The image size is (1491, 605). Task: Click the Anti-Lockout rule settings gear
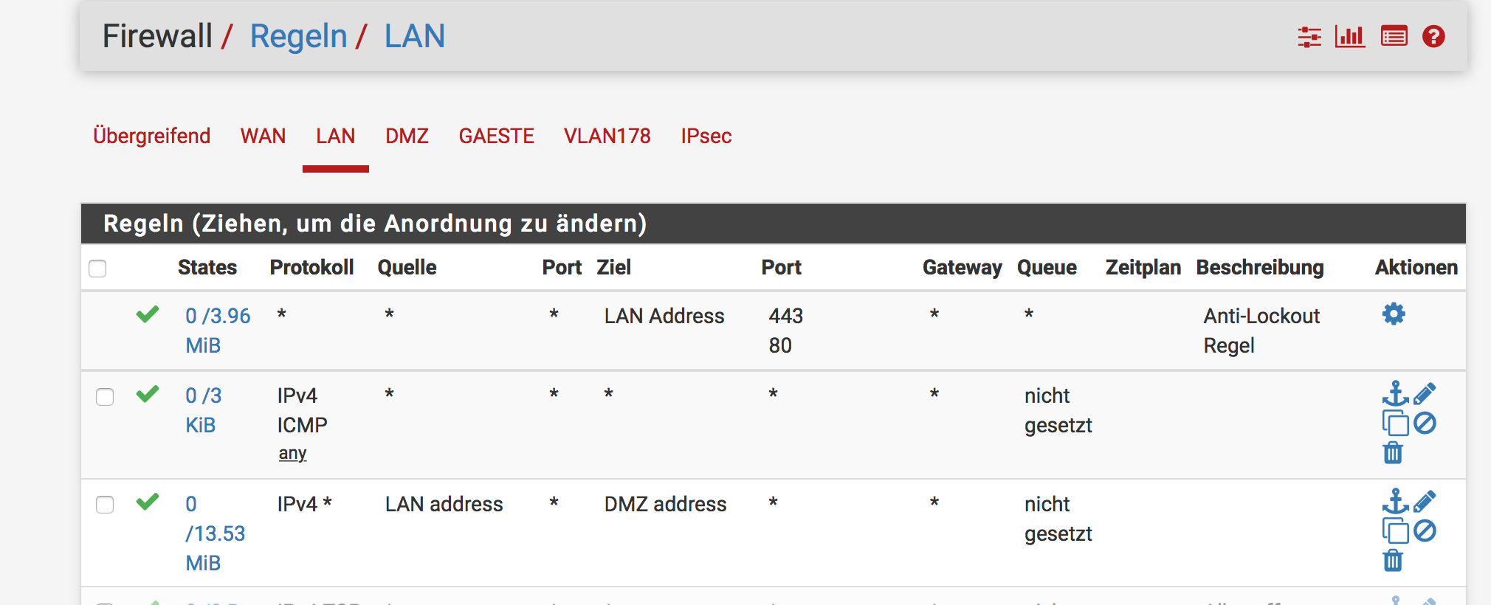(x=1394, y=314)
